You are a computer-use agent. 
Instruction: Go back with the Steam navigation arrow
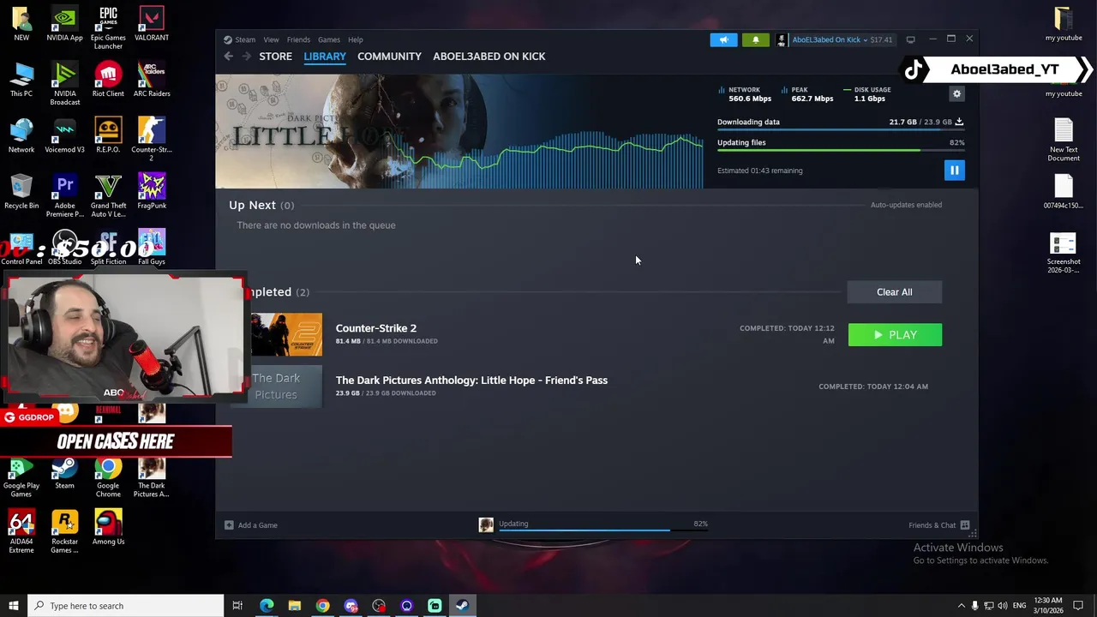(x=228, y=57)
